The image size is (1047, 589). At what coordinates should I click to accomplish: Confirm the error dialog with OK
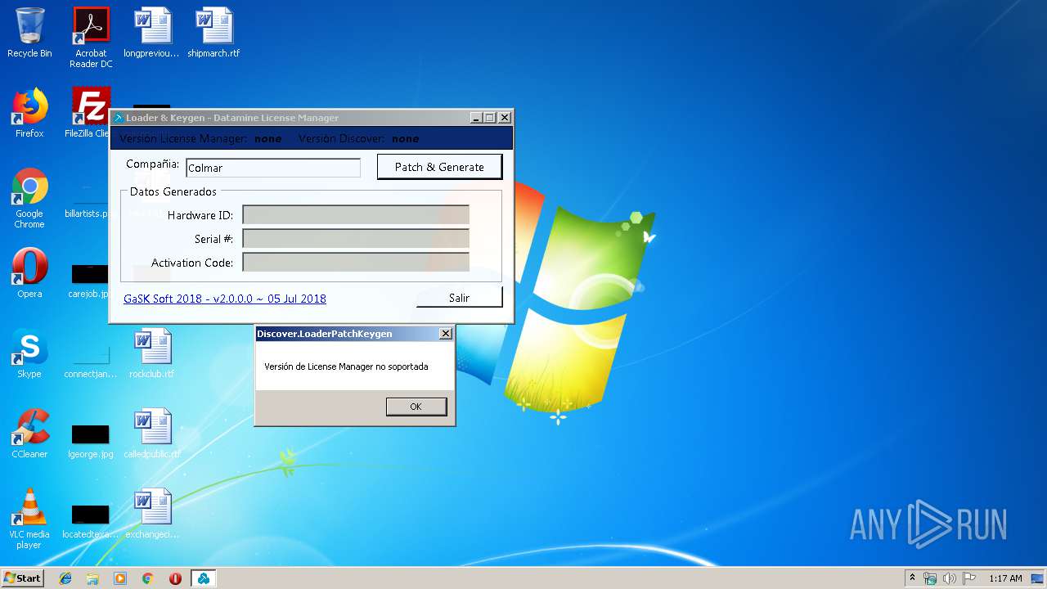416,407
